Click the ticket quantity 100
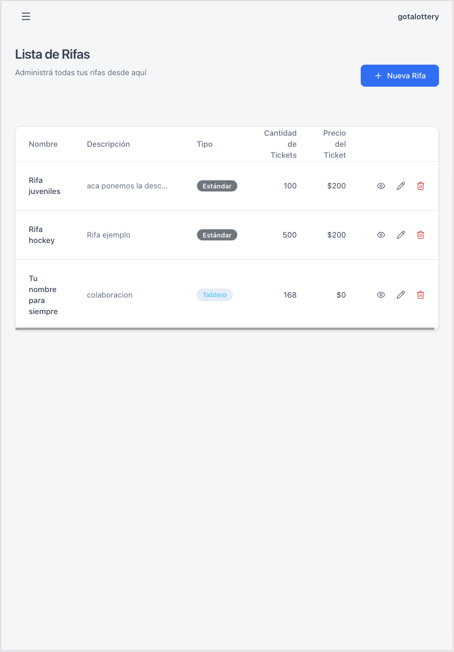 (290, 186)
